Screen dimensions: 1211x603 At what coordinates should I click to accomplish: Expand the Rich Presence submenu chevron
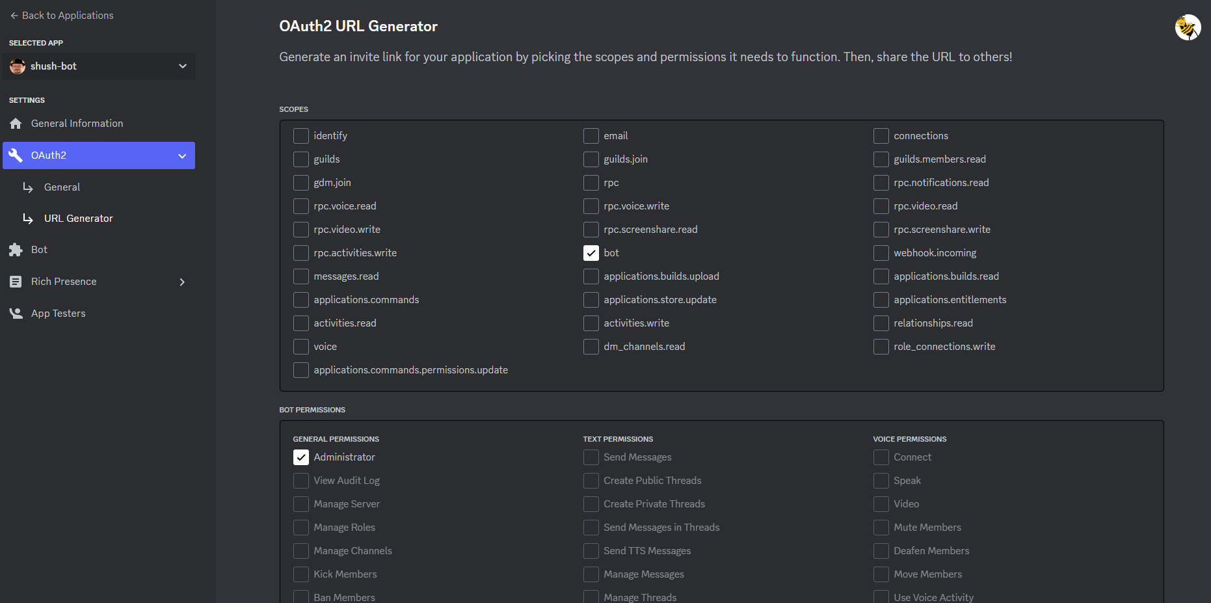click(x=182, y=282)
